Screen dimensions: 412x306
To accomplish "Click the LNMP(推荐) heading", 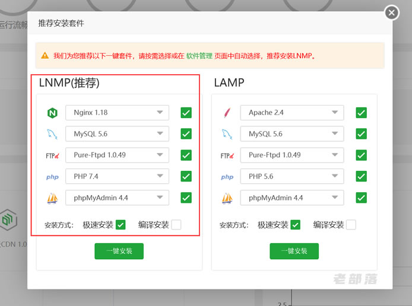I will click(x=69, y=82).
